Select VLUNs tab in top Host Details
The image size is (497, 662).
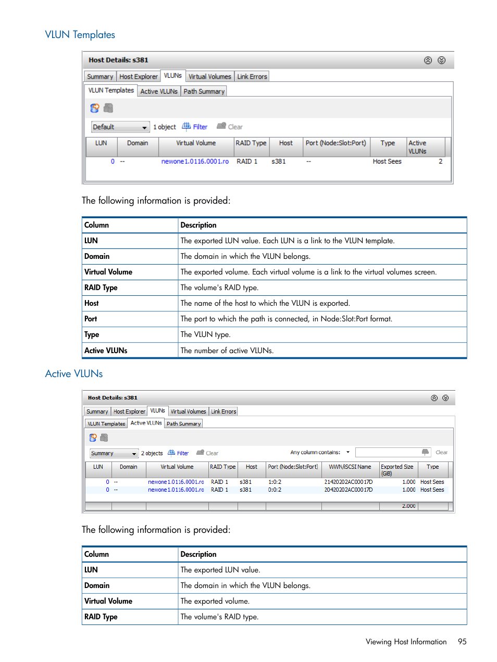pyautogui.click(x=173, y=76)
